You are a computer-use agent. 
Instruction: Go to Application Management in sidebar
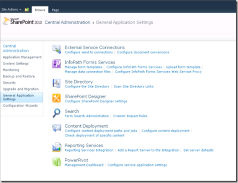click(22, 57)
